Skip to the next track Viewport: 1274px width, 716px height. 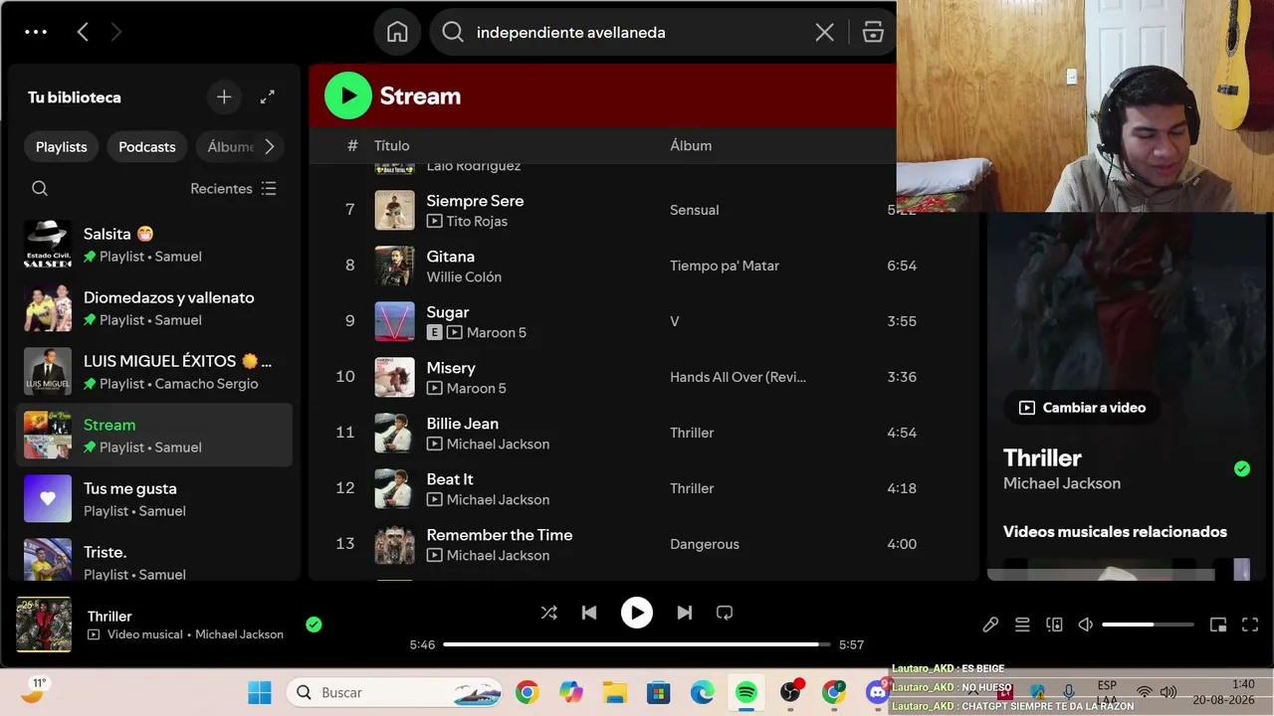(x=685, y=613)
